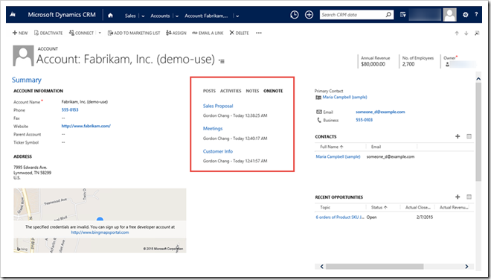The image size is (491, 280).
Task: Click the search magnifier icon
Action: click(388, 14)
